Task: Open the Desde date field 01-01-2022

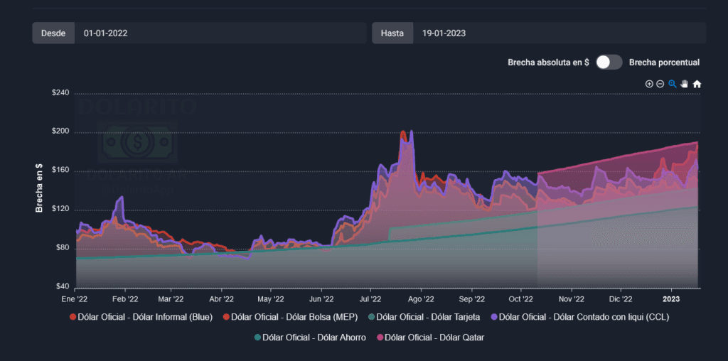Action: coord(219,33)
